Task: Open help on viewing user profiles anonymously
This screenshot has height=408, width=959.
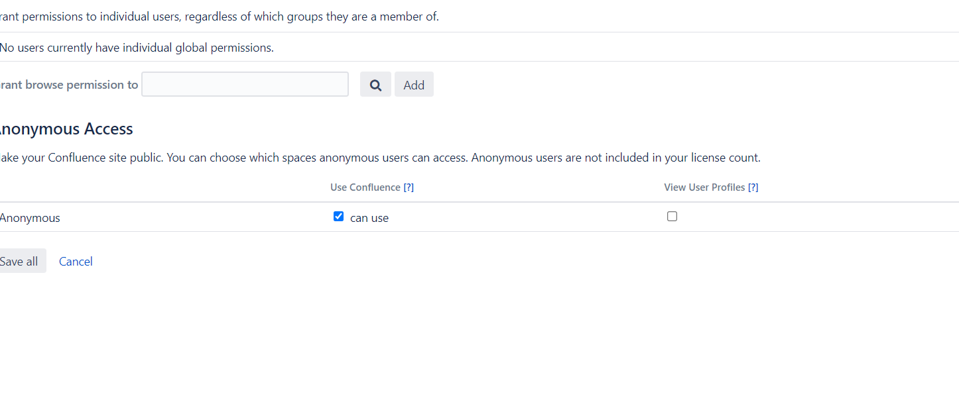Action: 753,187
